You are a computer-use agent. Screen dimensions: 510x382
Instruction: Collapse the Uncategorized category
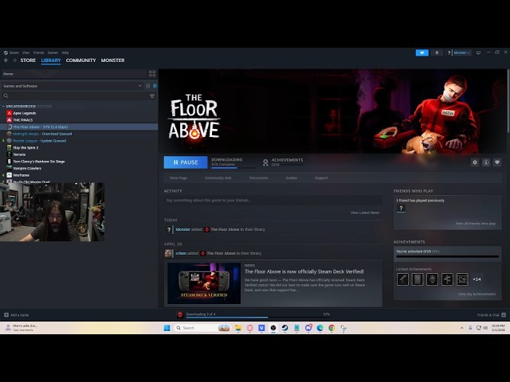pyautogui.click(x=3, y=106)
